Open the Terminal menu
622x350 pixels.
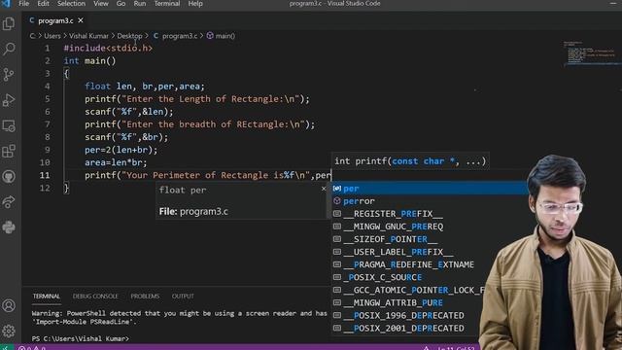click(166, 4)
